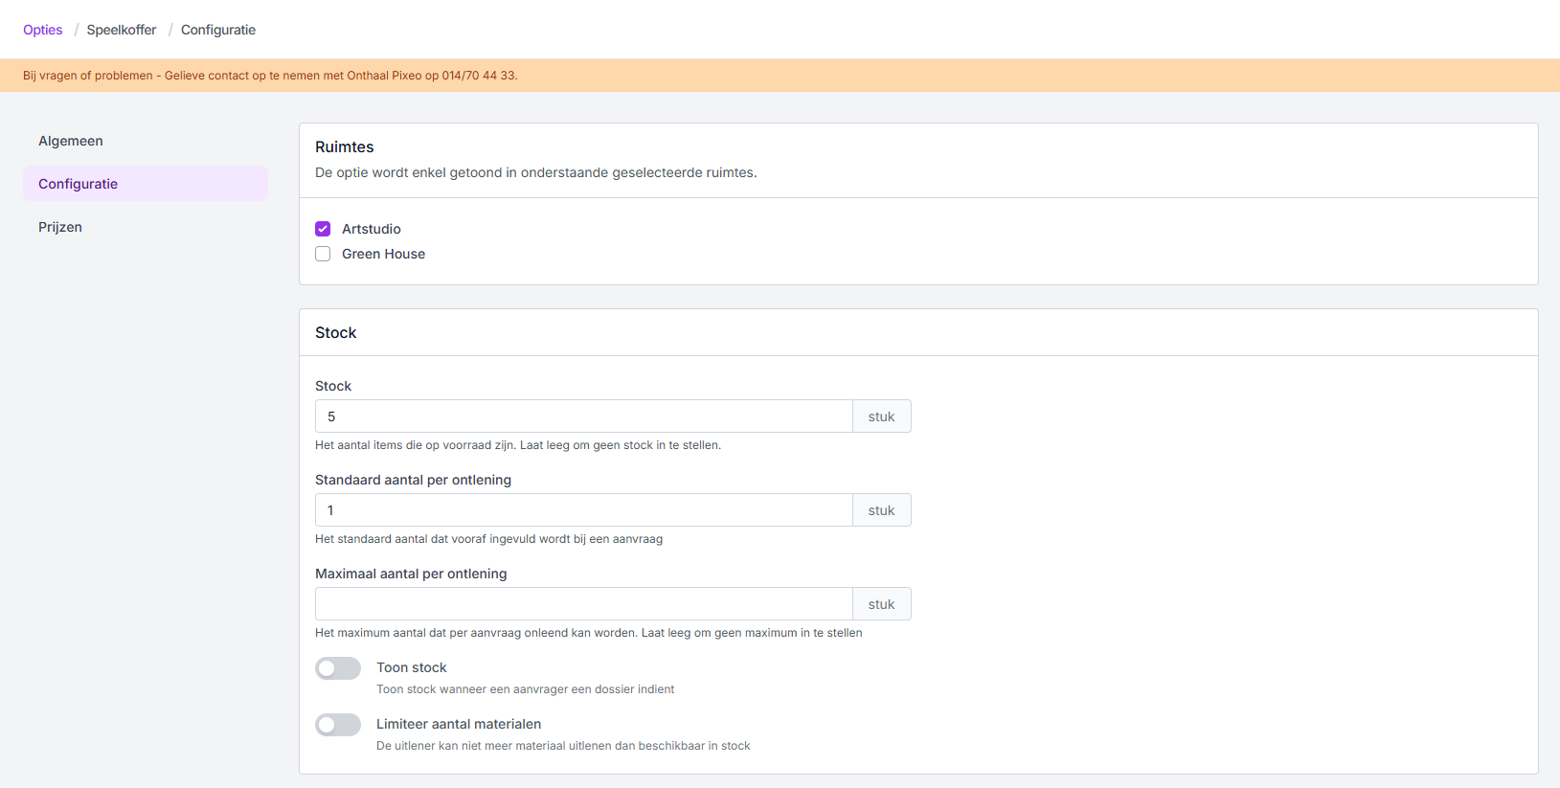Click the empty Maximaal aantal per ontlening field
Screen dimensions: 1560x788
click(583, 604)
